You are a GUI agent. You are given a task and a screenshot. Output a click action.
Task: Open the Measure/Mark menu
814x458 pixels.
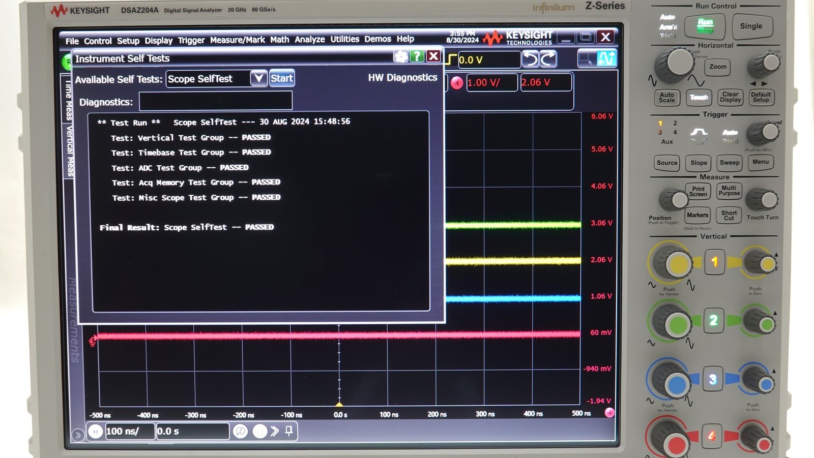pyautogui.click(x=237, y=40)
